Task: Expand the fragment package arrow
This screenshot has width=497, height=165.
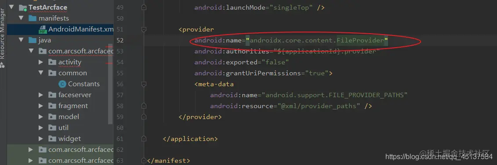Action: pos(41,105)
